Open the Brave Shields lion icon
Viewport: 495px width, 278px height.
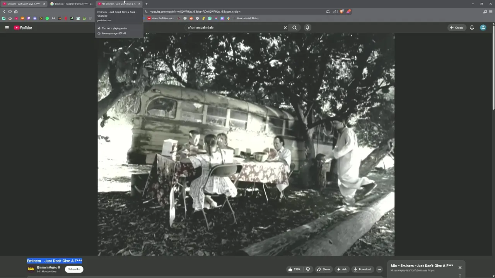(341, 12)
